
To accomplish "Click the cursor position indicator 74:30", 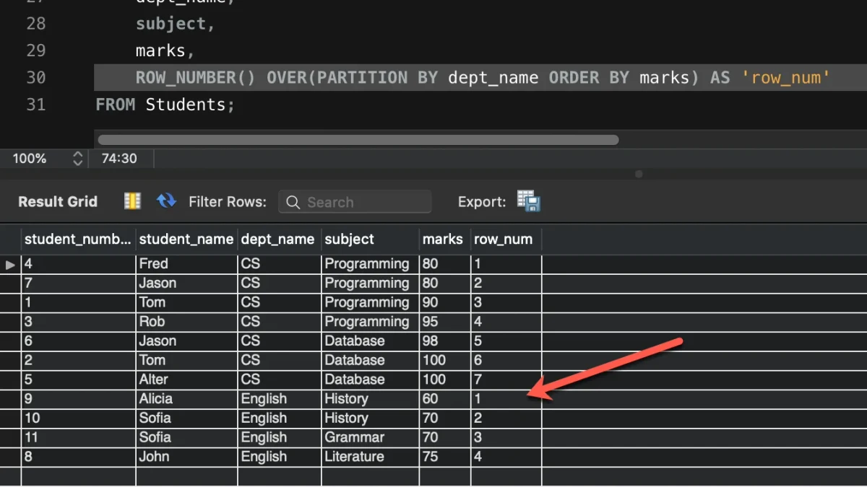I will coord(119,159).
